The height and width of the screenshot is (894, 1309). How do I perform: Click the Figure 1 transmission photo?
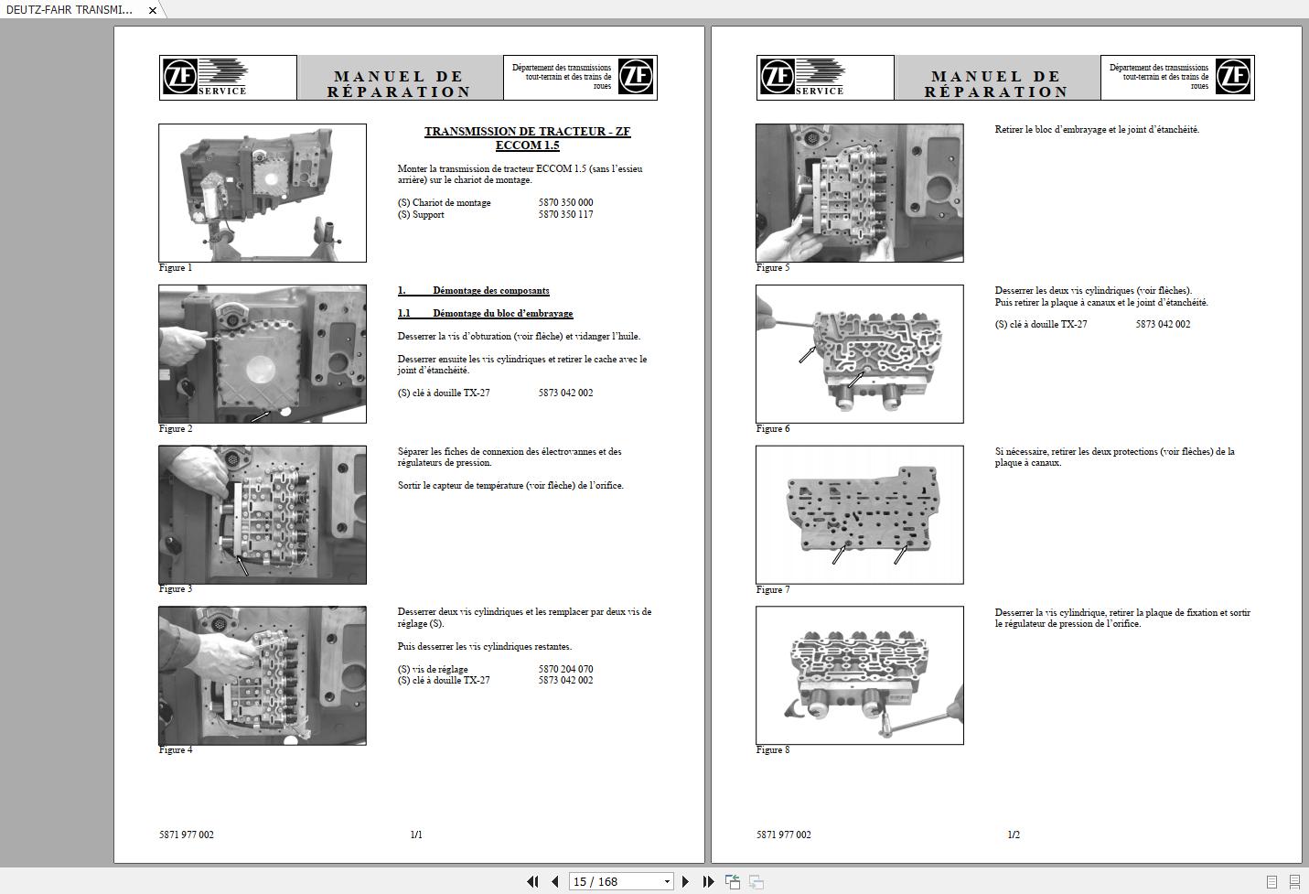pos(263,191)
